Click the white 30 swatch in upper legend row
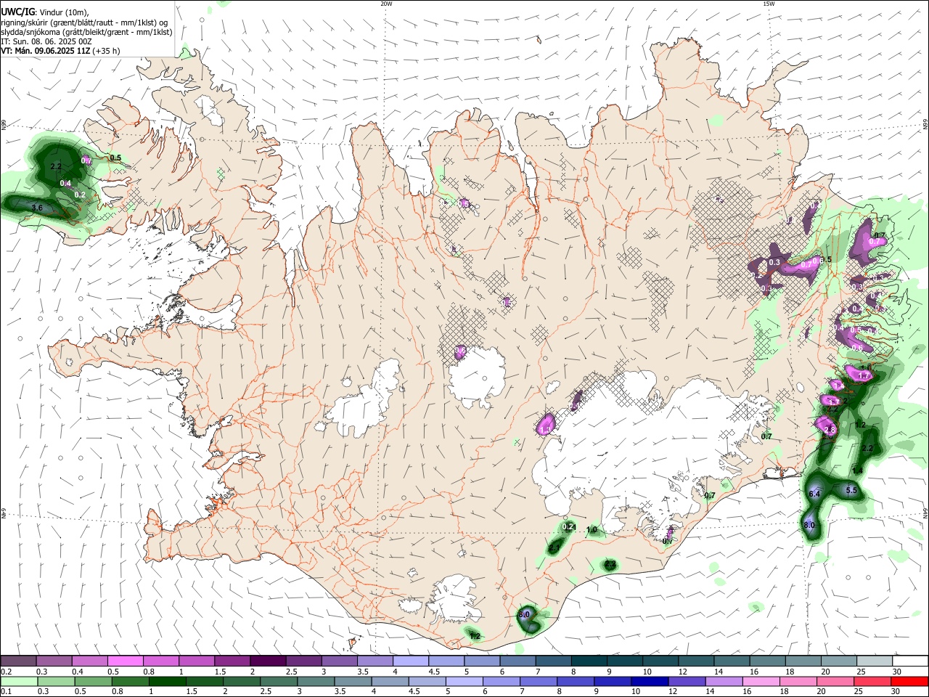 pos(911,661)
